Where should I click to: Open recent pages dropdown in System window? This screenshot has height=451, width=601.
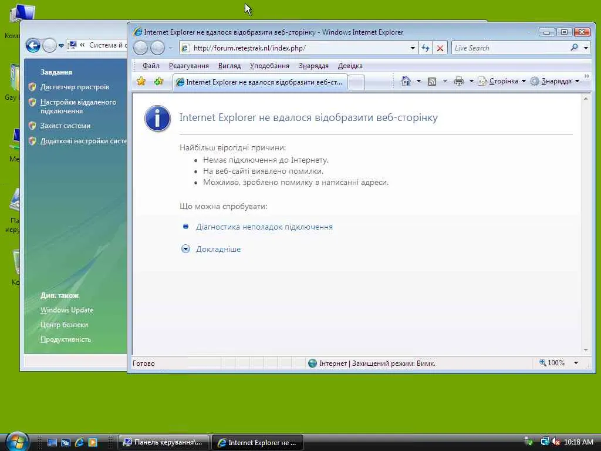(x=61, y=46)
